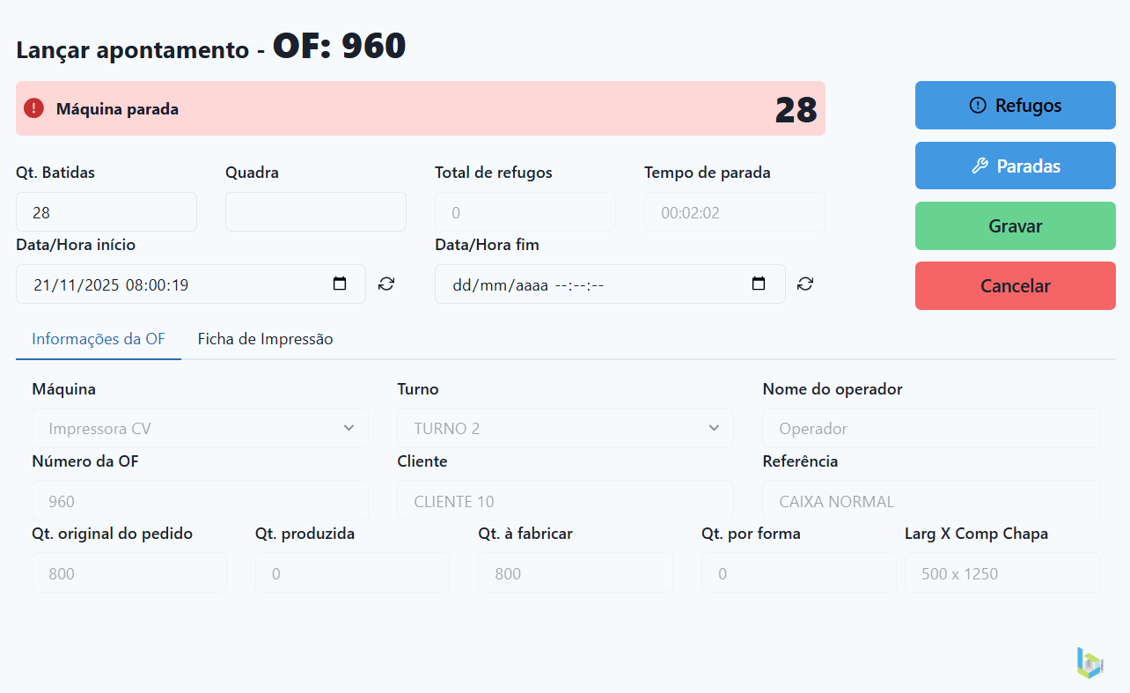Screen dimensions: 1130x693
Task: Click the refresh icon beside Data/Hora início
Action: point(386,284)
